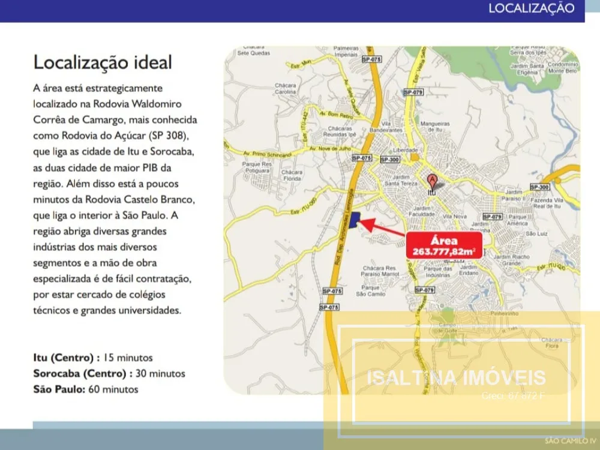Click the 'Chácara Carolina' map label
Screen dimensions: 600x450
[x=285, y=89]
